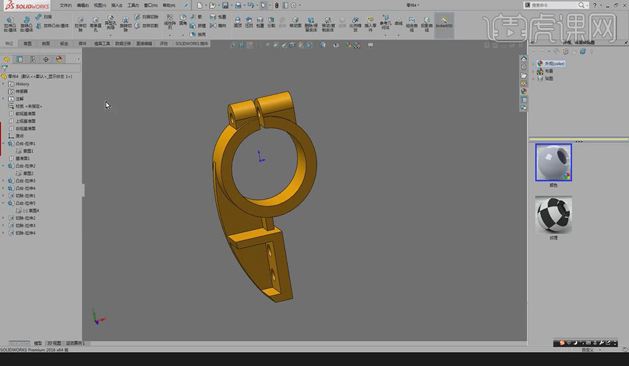This screenshot has width=629, height=366.
Task: Click the Print icon in the top toolbar
Action: click(x=238, y=5)
